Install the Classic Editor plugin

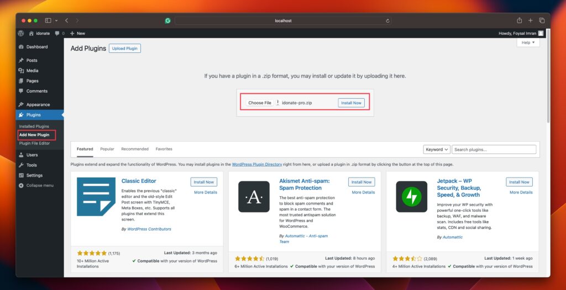pyautogui.click(x=204, y=182)
